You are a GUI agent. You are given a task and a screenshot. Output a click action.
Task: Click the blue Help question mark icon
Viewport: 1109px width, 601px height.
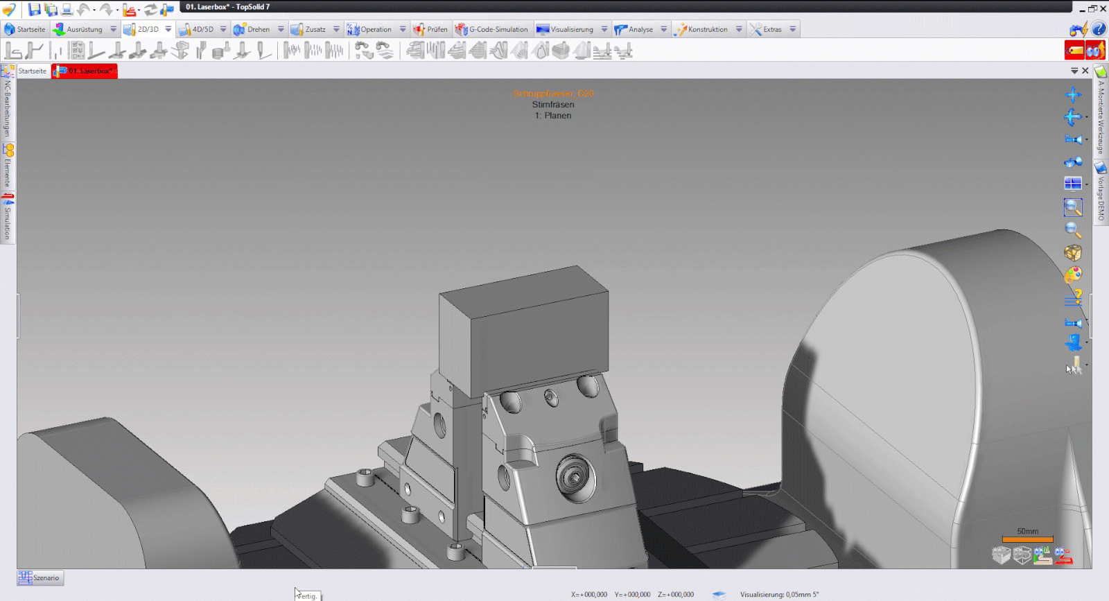(1099, 28)
